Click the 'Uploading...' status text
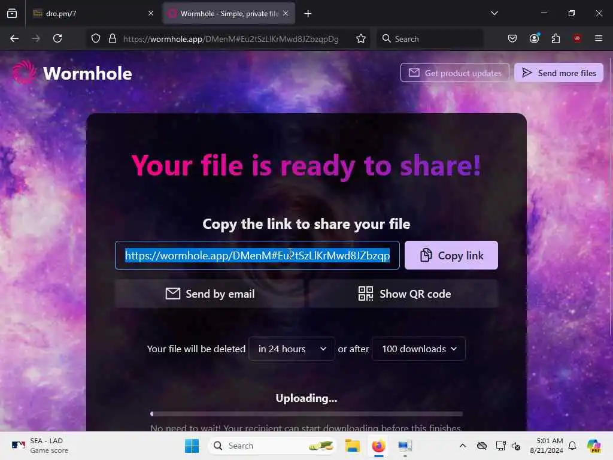Screen dimensions: 613x460 [x=306, y=398]
